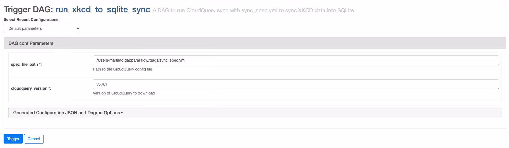Expand Generated Configuration JSON and Dagrun Options
Screen dimensions: 509x148
click(255, 113)
